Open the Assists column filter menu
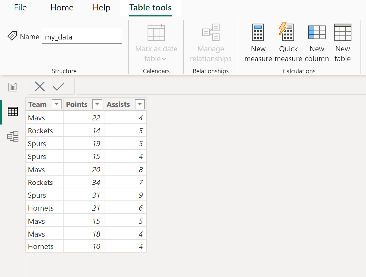This screenshot has width=366, height=277. coord(140,104)
